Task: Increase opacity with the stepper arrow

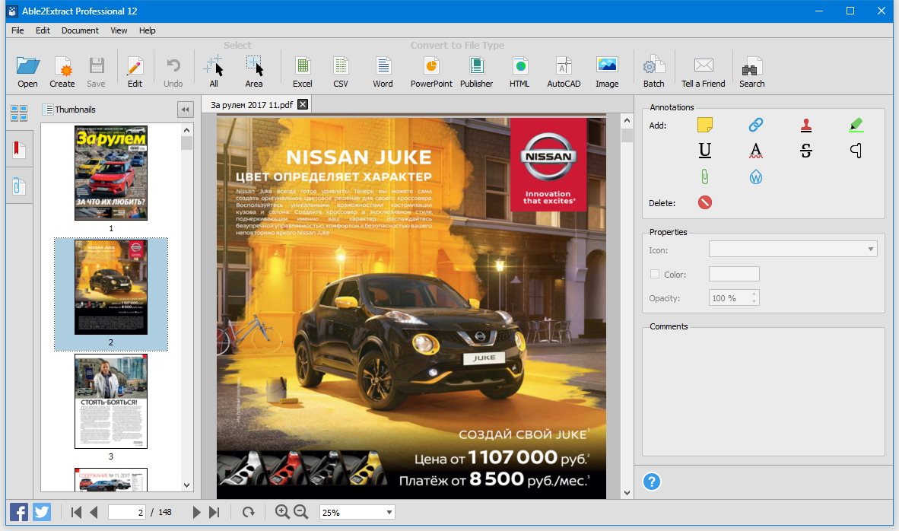Action: 754,294
